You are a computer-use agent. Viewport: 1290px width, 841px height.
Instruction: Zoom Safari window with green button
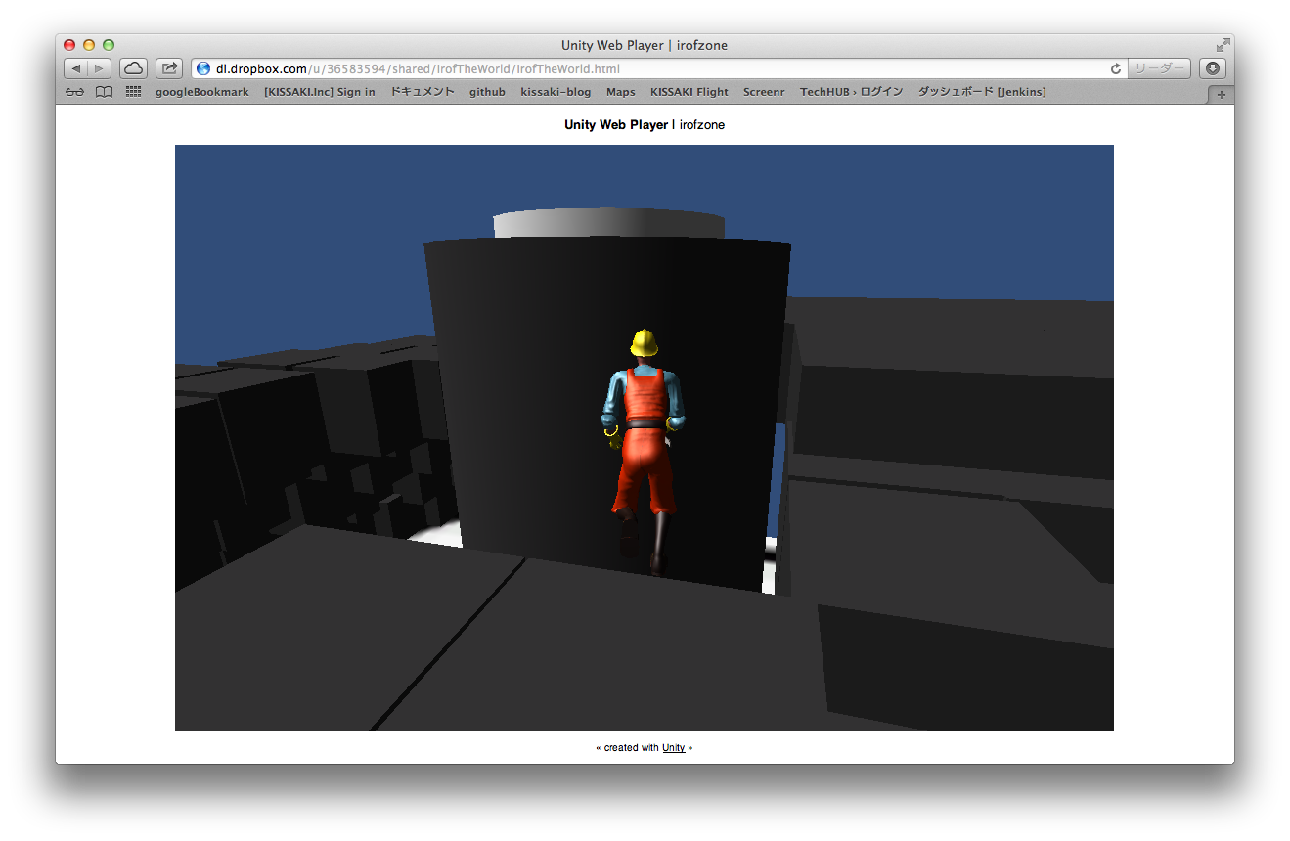tap(109, 45)
